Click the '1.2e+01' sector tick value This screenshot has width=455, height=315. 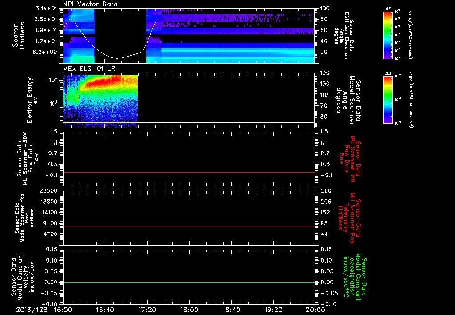coord(46,41)
